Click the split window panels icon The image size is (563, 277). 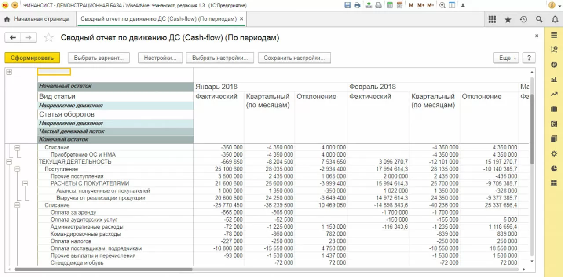point(452,5)
